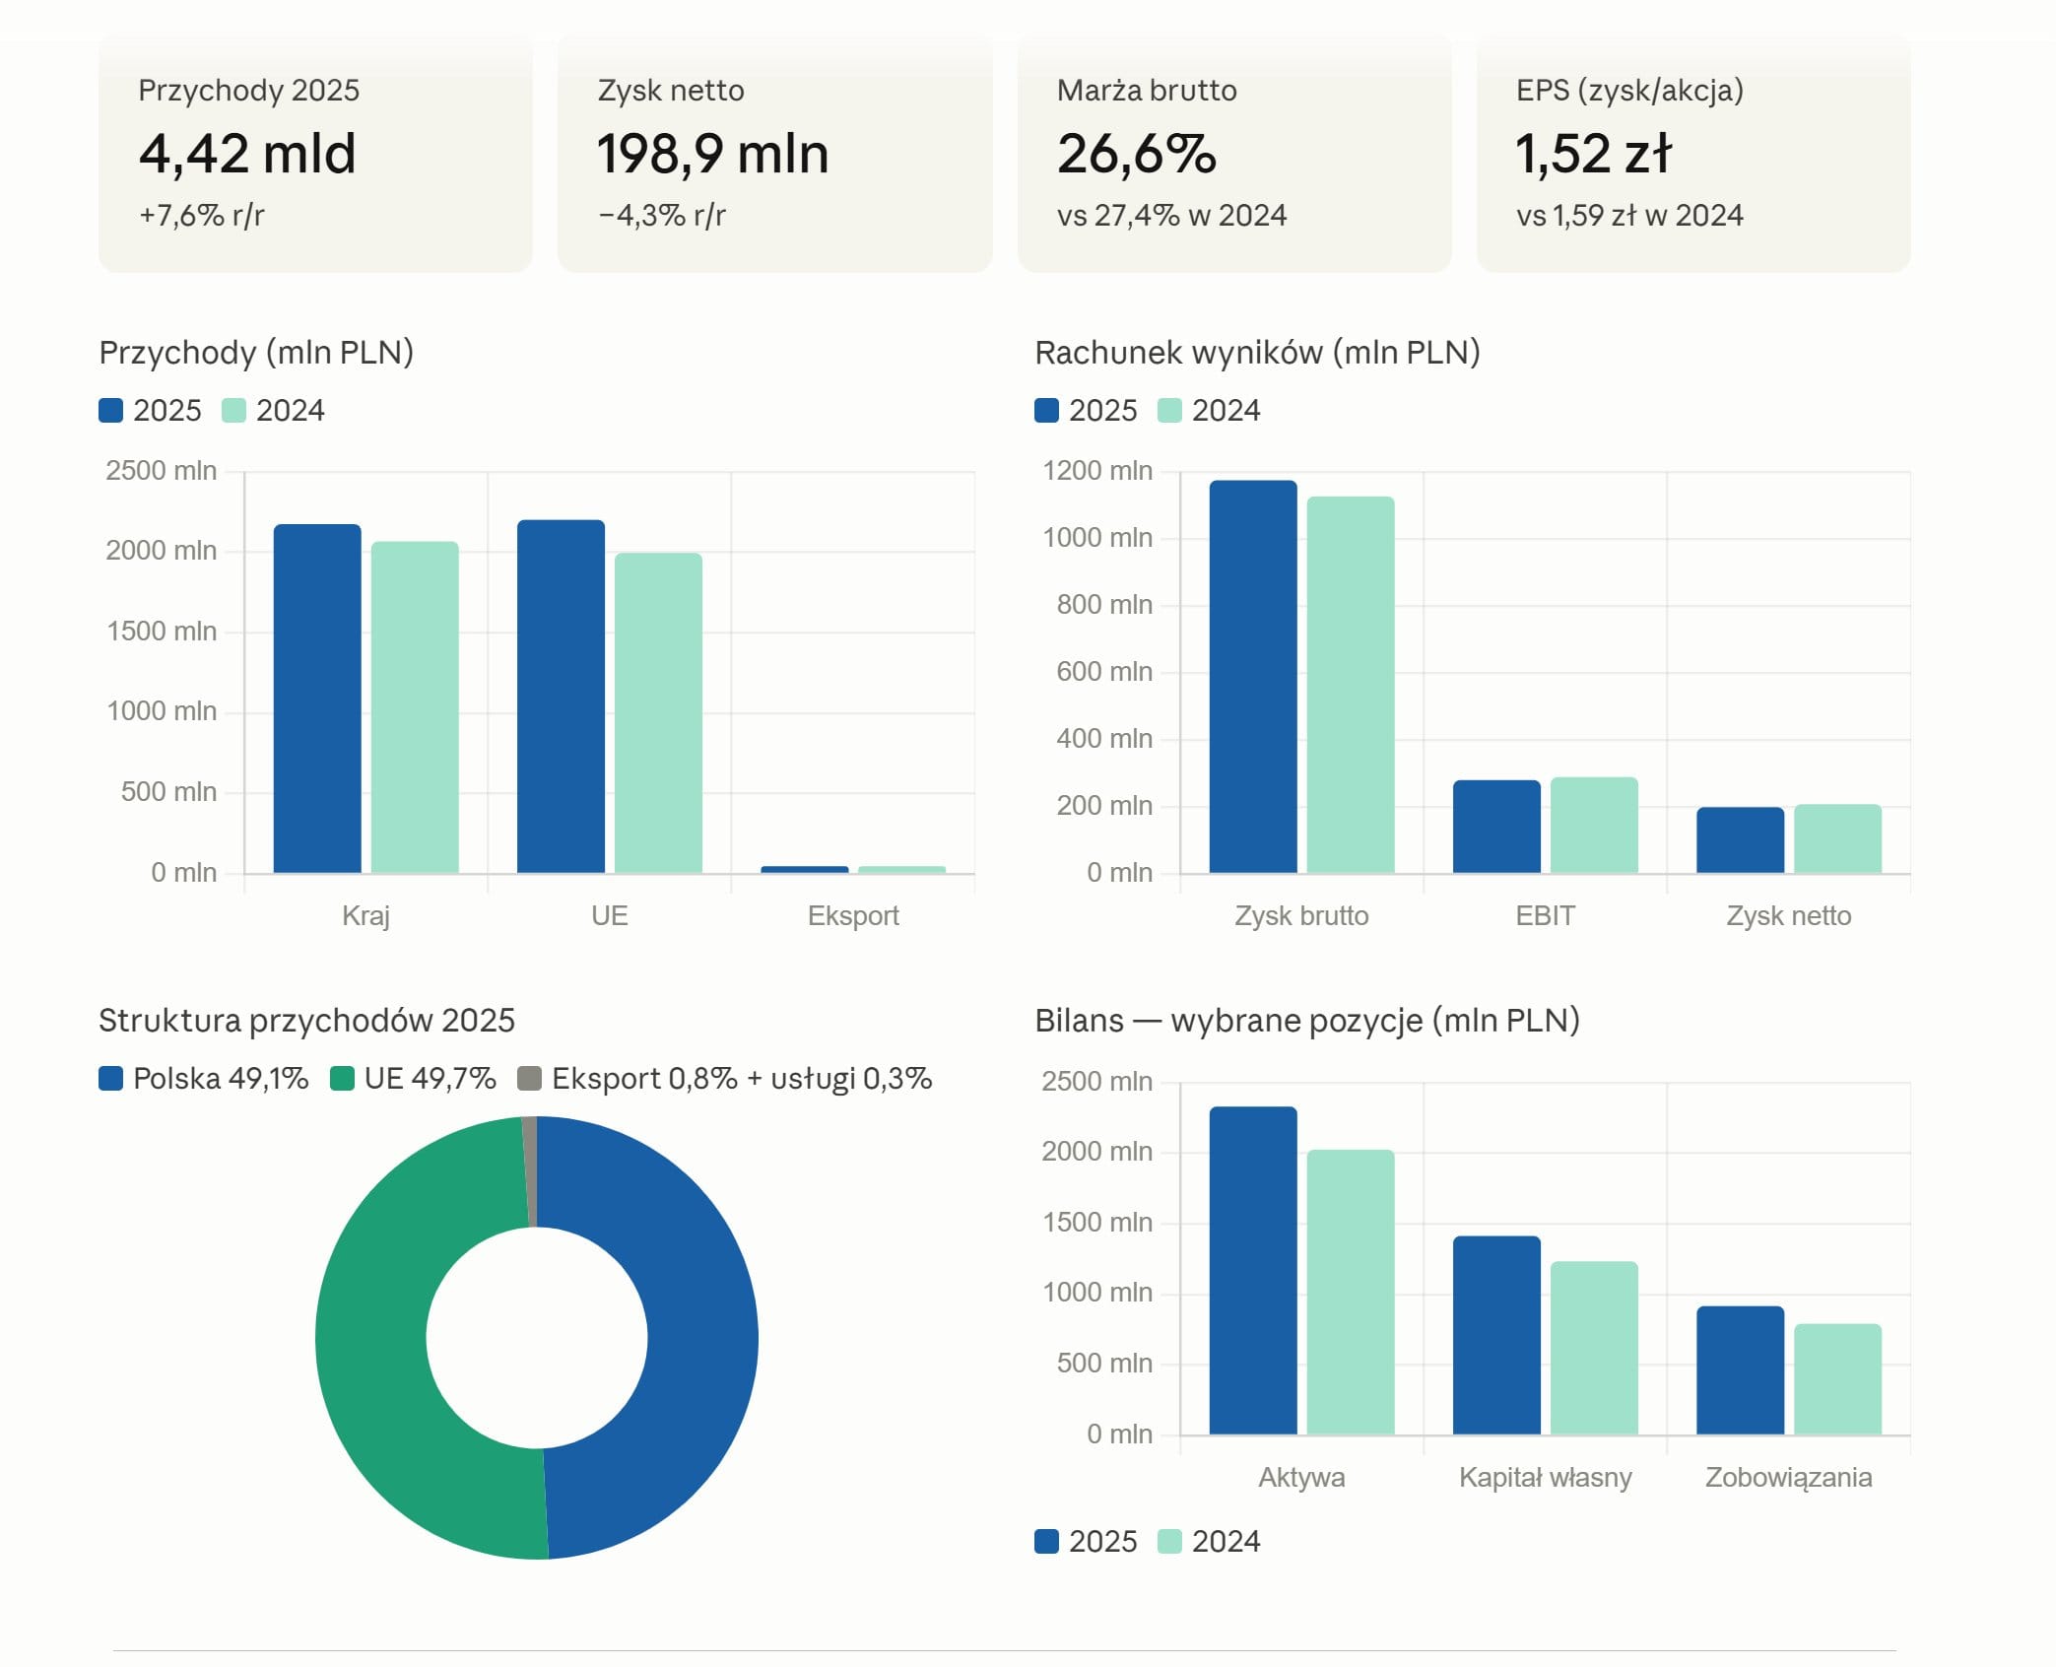
Task: Click the 2025 Kraj revenue bar
Action: pos(317,698)
